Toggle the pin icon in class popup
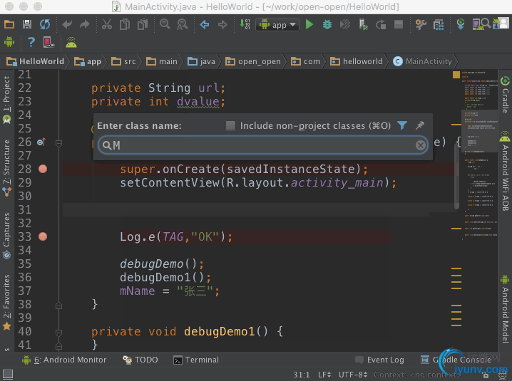 [x=420, y=125]
